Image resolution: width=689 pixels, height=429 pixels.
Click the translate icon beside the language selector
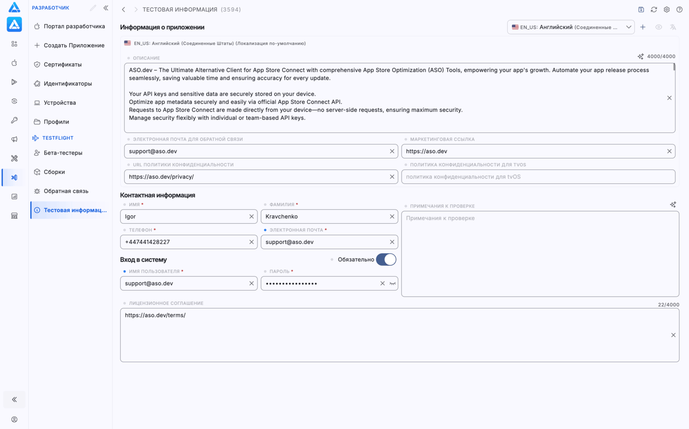click(x=673, y=27)
